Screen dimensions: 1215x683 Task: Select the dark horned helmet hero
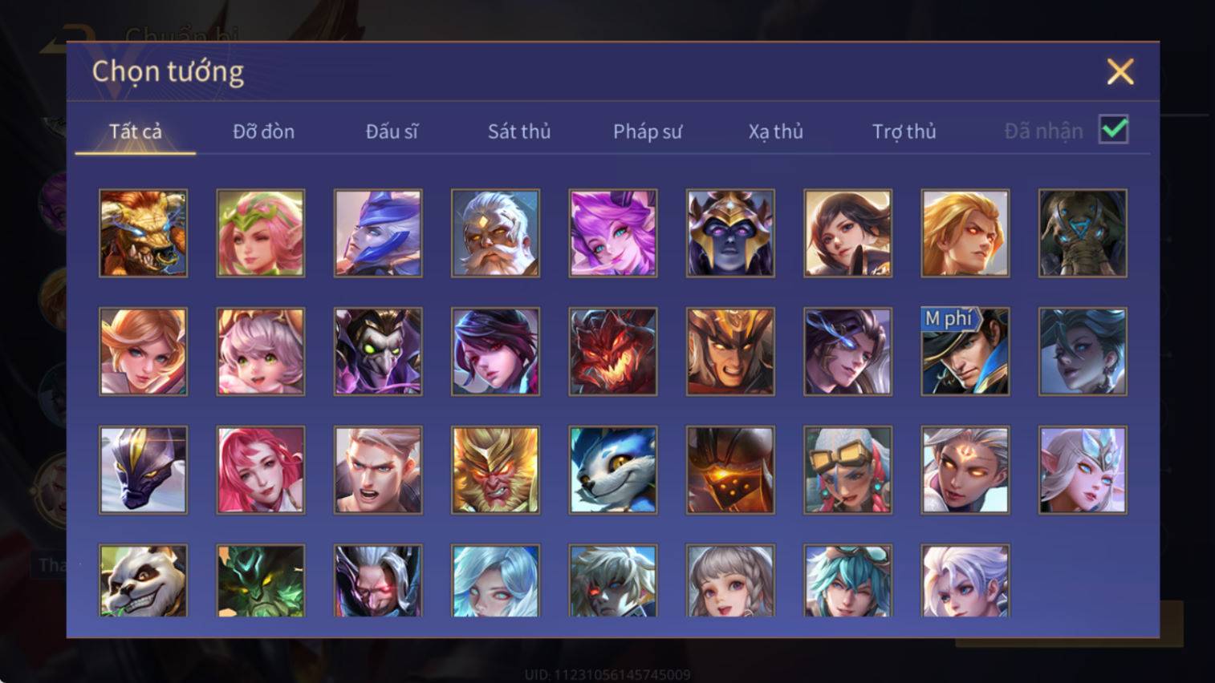(730, 233)
